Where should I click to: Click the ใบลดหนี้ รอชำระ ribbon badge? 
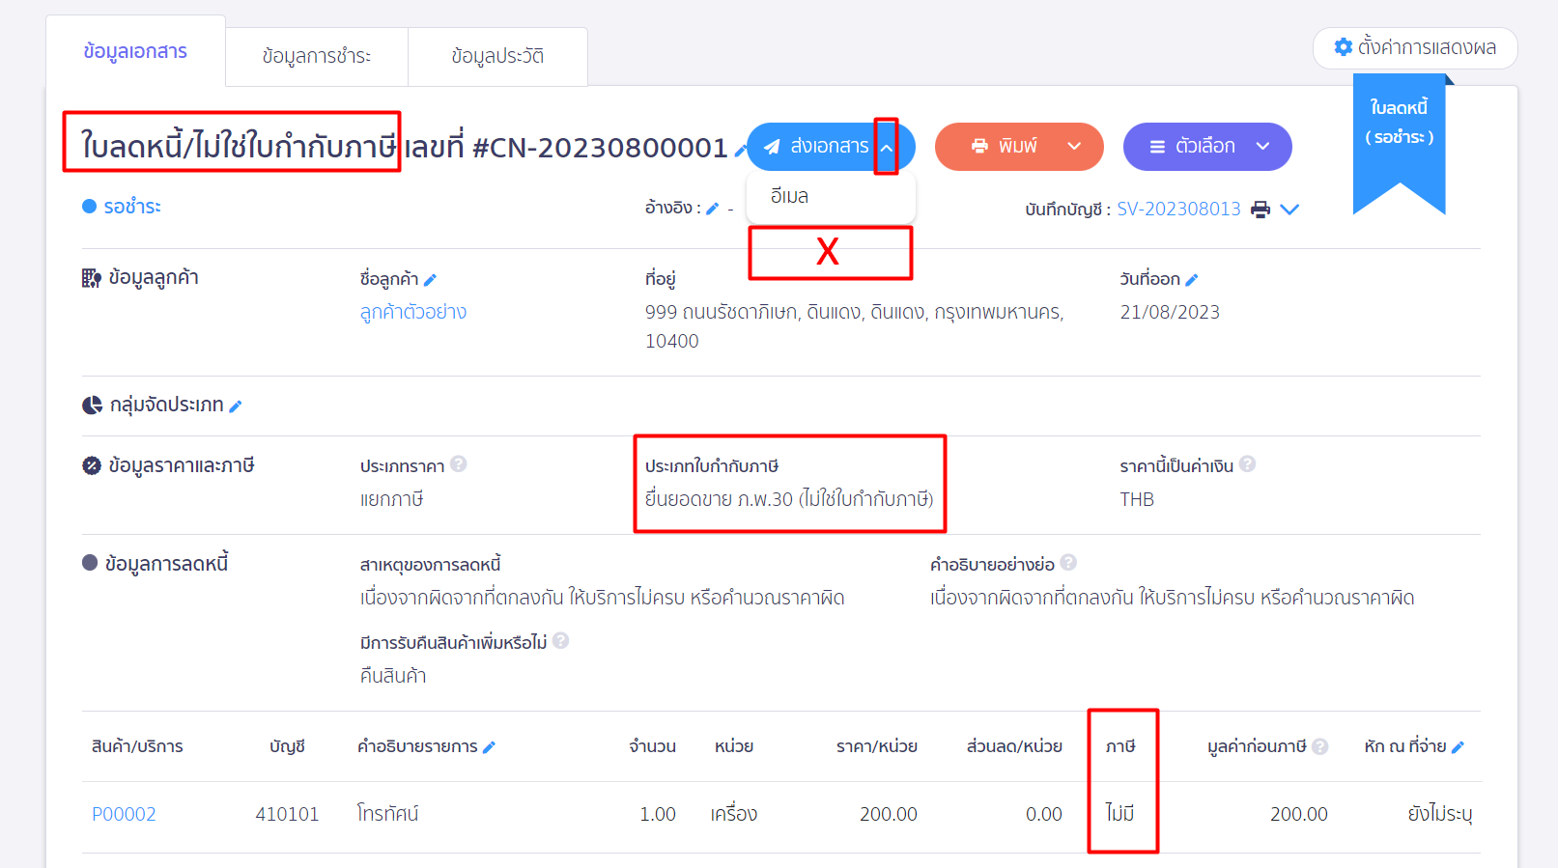[1400, 145]
